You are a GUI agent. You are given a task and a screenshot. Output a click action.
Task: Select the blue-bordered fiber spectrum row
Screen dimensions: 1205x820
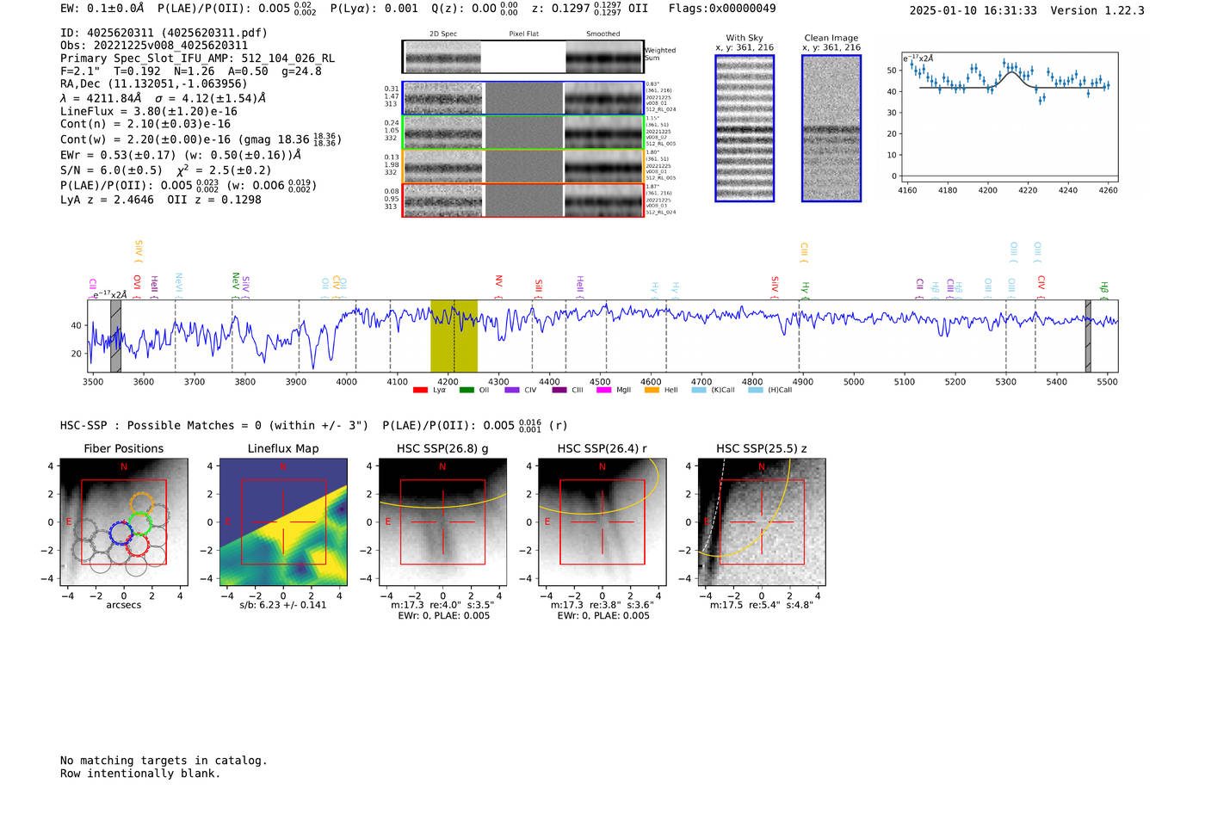pos(522,98)
